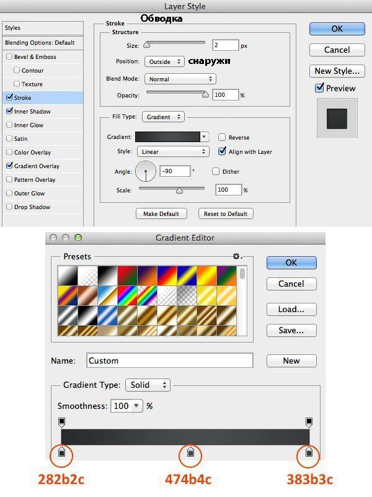
Task: Open the Style dropdown set to Linear
Action: (x=173, y=151)
